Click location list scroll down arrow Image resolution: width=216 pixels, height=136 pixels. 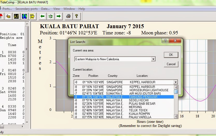click(176, 117)
